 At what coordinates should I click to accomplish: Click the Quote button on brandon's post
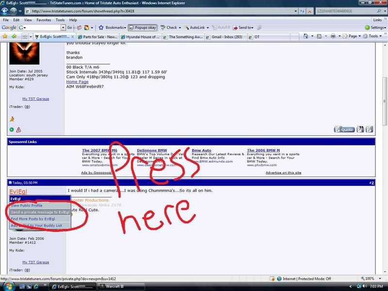(344, 129)
